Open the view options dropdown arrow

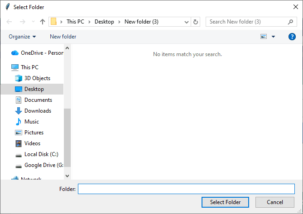pos(273,37)
